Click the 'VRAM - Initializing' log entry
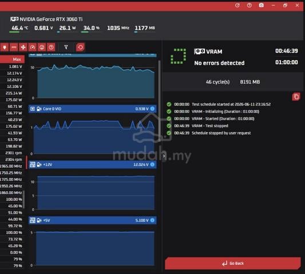Image resolution: width=305 pixels, height=274 pixels. click(213, 111)
